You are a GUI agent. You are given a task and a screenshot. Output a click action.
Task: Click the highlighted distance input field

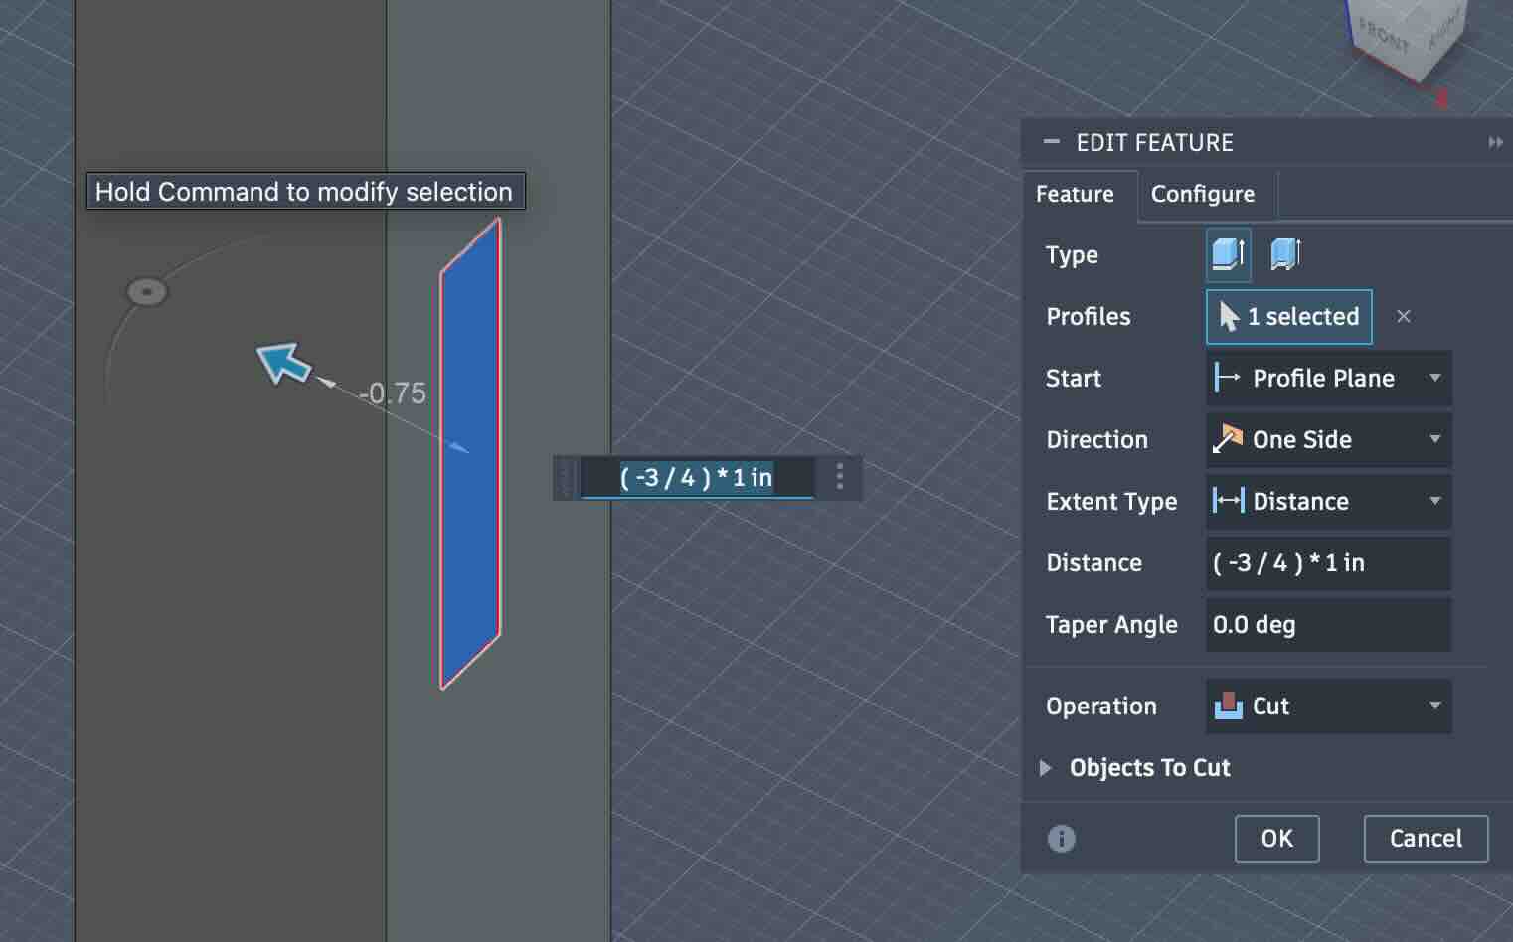(x=696, y=477)
